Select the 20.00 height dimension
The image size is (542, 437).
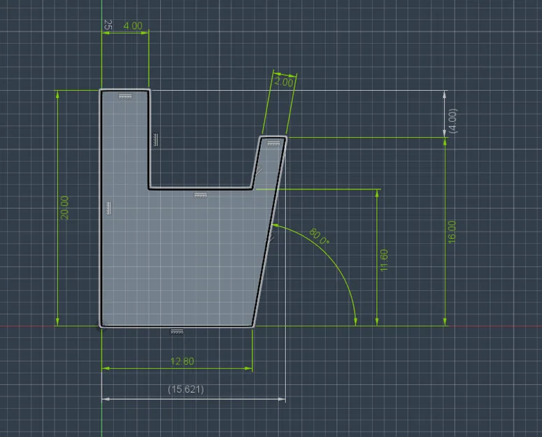click(64, 208)
